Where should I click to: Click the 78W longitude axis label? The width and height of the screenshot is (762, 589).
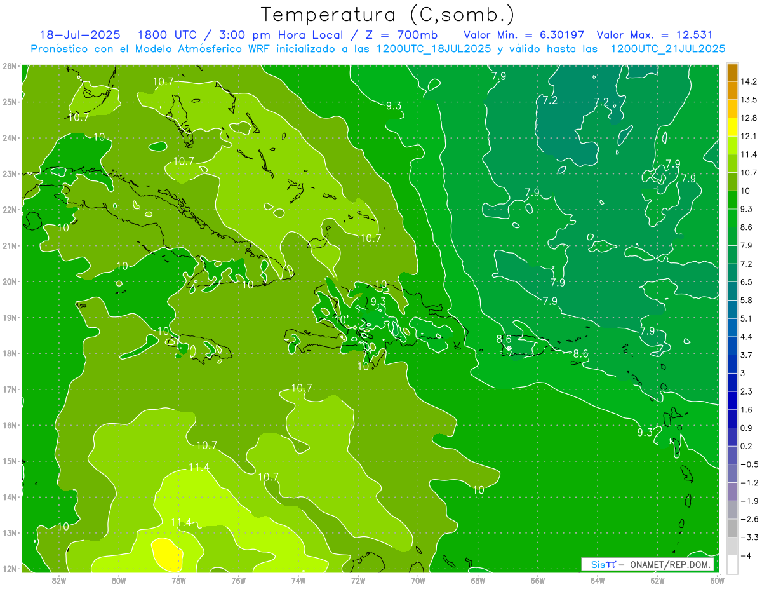tap(178, 580)
